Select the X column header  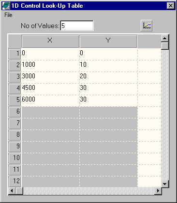point(50,41)
